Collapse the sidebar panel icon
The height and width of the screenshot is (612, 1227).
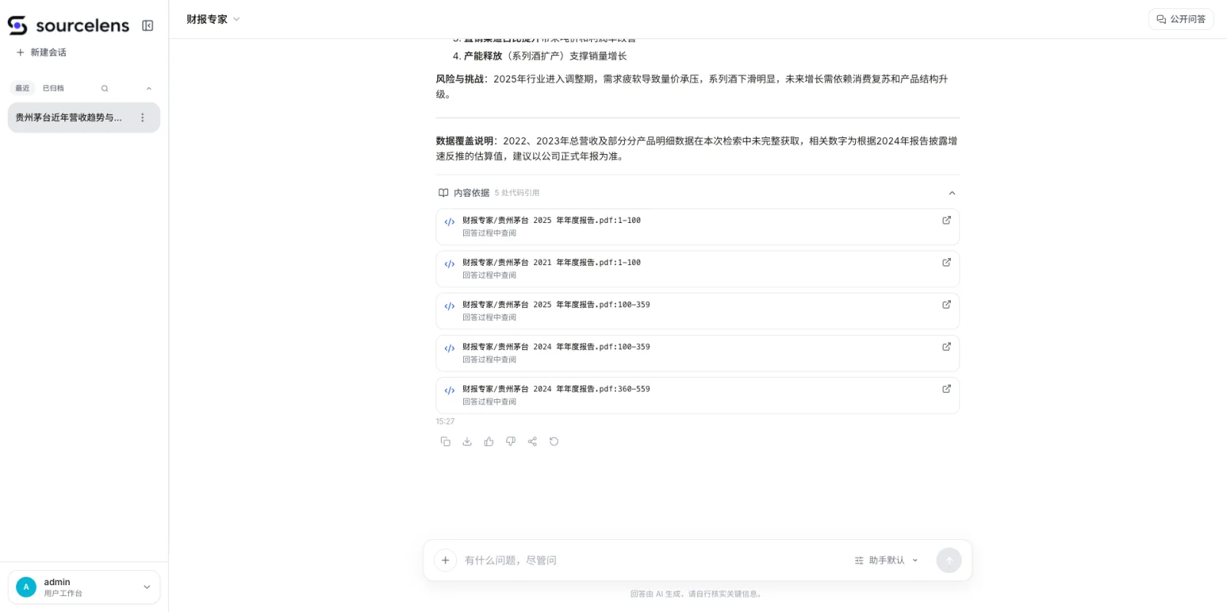click(x=148, y=25)
